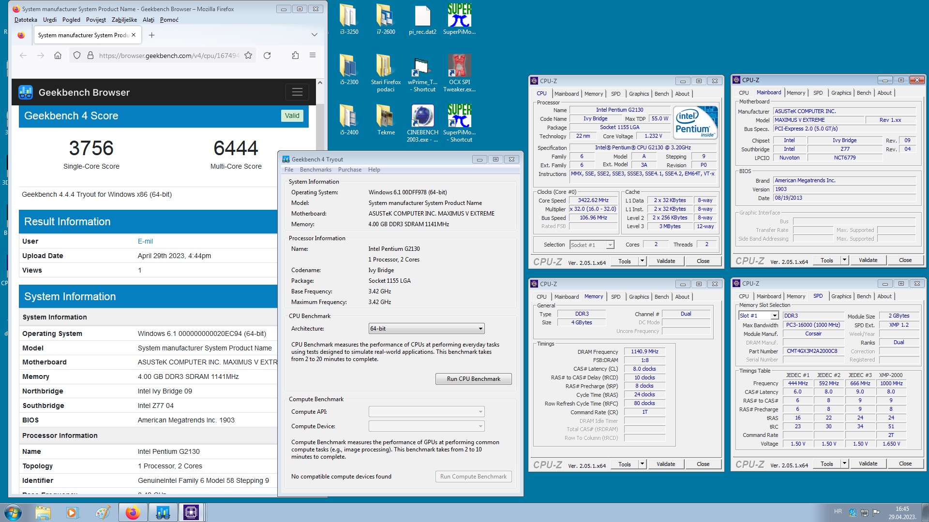Click Tools button in CPU-Z SPD window

point(827,464)
